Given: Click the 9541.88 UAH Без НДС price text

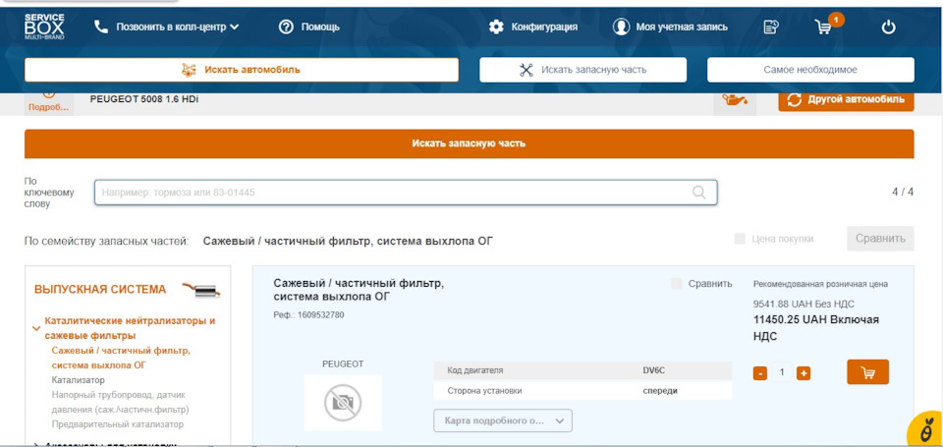Looking at the screenshot, I should tap(804, 304).
